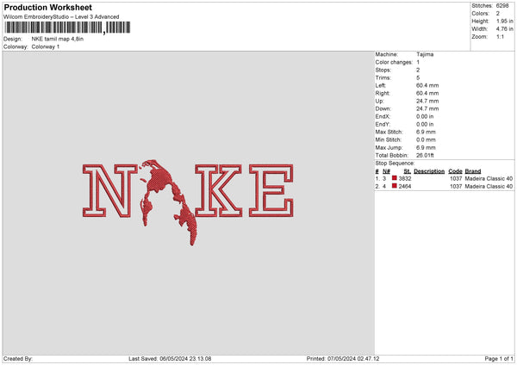Click 'Wilcom EmbroideryStudio – Level 3 Advanced' text

click(x=61, y=17)
